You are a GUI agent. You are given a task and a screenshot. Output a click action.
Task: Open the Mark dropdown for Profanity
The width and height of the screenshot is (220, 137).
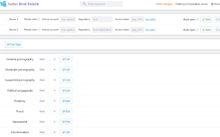click(47, 101)
